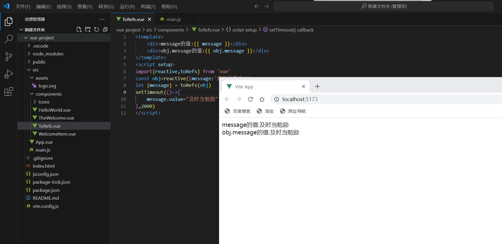Go forward using title bar arrow
This screenshot has width=502, height=244.
point(266,6)
